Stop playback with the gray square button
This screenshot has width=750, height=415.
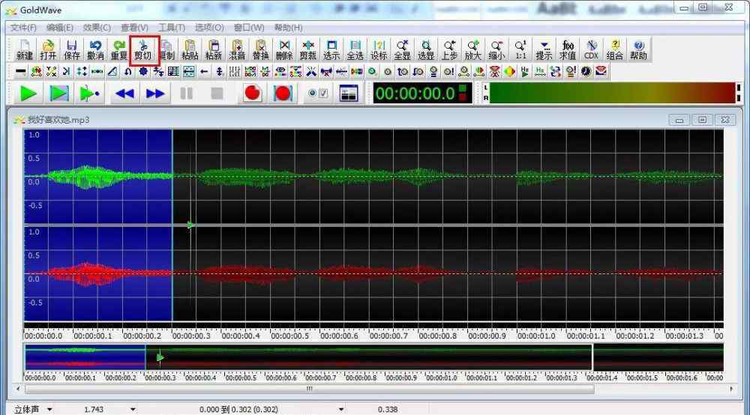(217, 94)
